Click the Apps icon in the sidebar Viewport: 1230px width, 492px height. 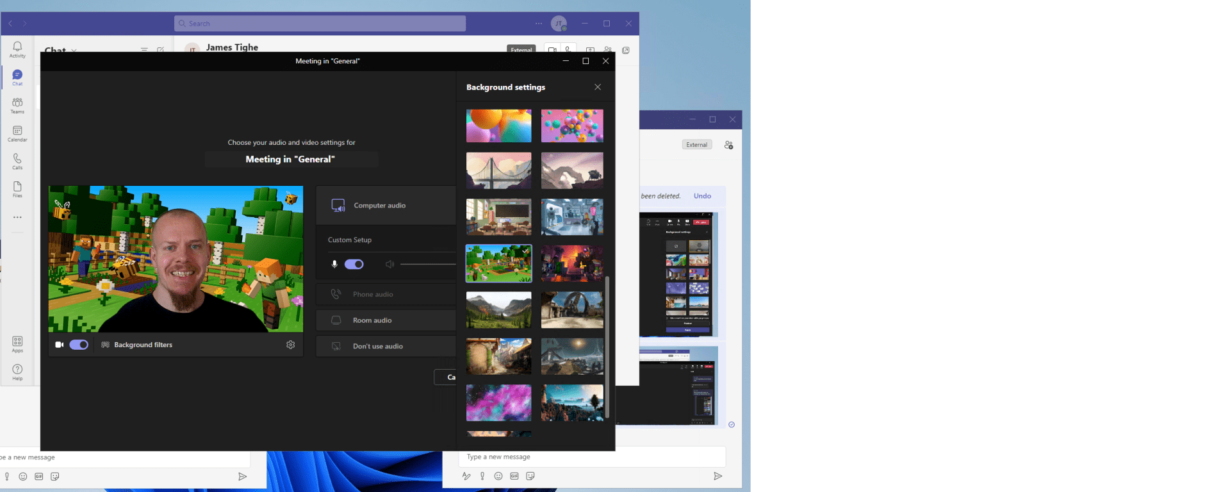click(x=17, y=344)
